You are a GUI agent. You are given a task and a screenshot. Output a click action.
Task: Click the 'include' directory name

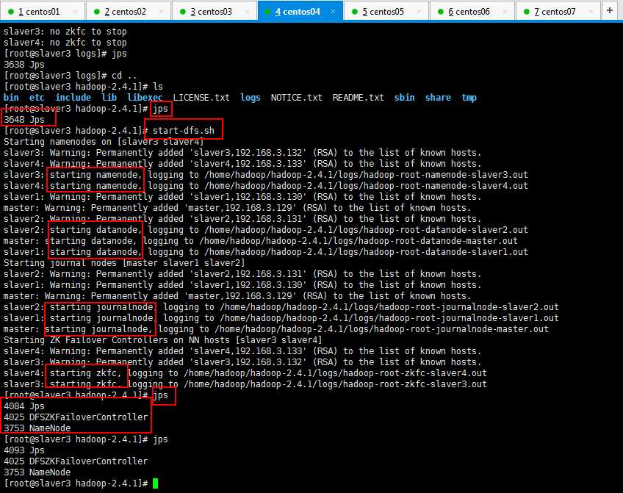(73, 98)
